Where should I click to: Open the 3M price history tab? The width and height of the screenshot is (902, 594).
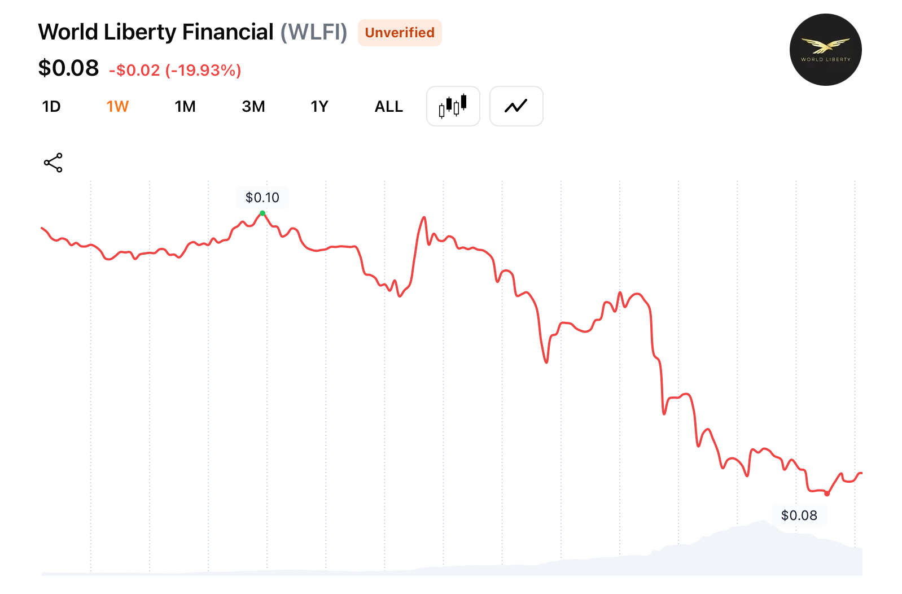[253, 106]
